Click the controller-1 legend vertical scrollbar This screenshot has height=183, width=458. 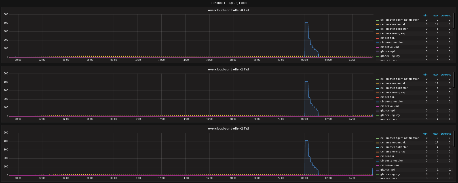coord(454,80)
